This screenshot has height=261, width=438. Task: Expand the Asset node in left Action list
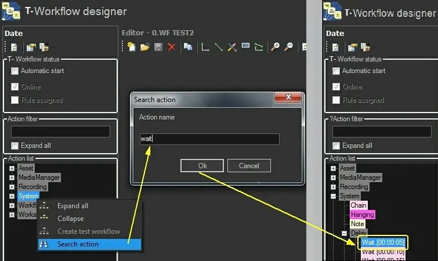[x=12, y=168]
